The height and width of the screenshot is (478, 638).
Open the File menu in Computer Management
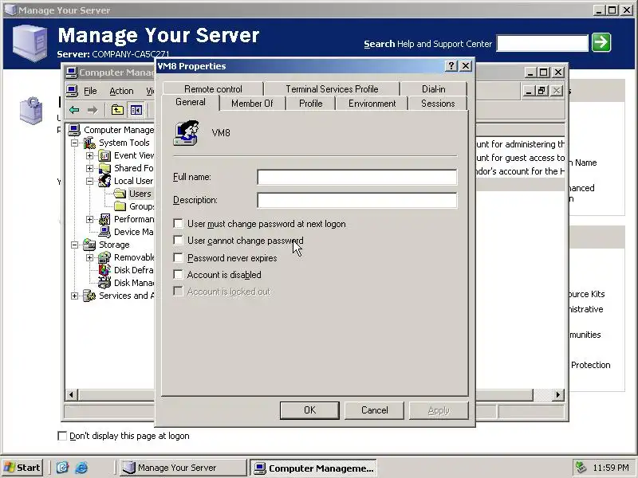click(x=90, y=91)
